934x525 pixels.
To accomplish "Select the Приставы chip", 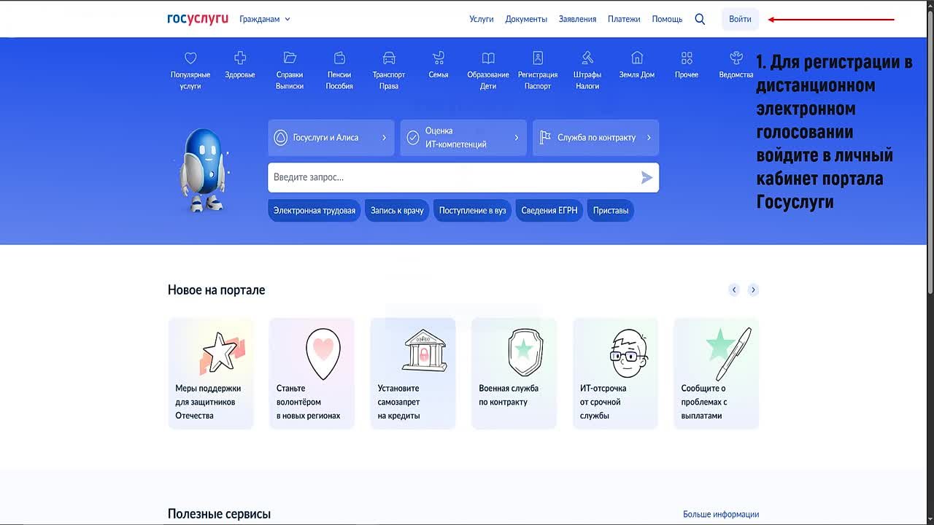I will tap(611, 210).
